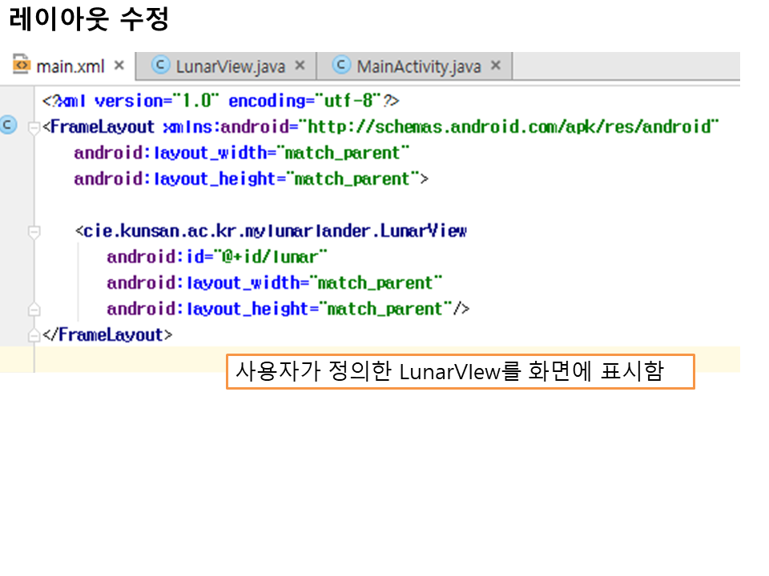The image size is (769, 576).
Task: Select the MainActivity.java editor tab
Action: (418, 66)
